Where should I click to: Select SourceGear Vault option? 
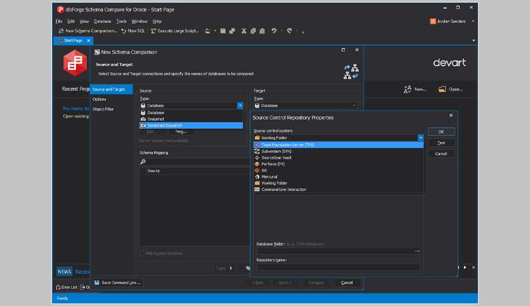[339, 157]
